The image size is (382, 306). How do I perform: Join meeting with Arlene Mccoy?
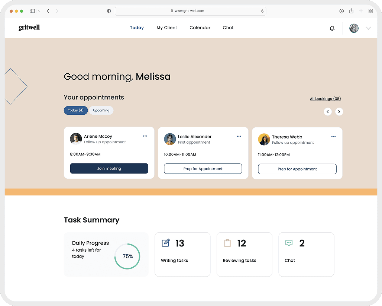(109, 168)
